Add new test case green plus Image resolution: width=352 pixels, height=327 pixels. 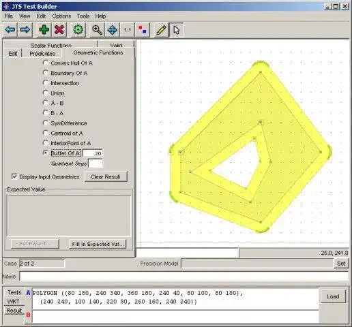point(44,30)
